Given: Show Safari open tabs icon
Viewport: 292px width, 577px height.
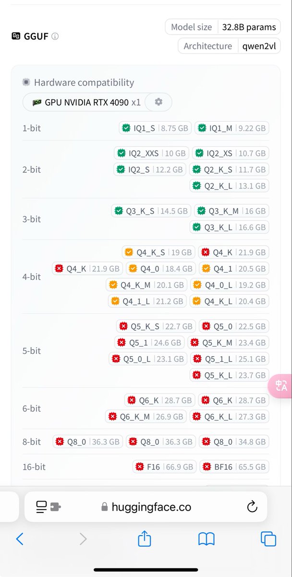Looking at the screenshot, I should [x=268, y=539].
